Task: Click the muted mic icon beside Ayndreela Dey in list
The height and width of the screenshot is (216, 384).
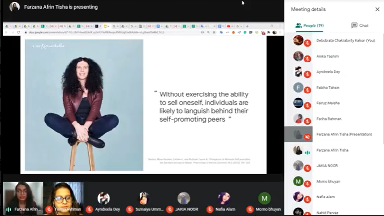Action: (x=307, y=75)
